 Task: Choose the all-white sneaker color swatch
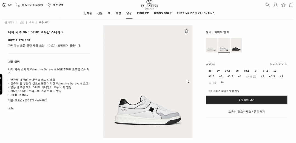pyautogui.click(x=212, y=45)
